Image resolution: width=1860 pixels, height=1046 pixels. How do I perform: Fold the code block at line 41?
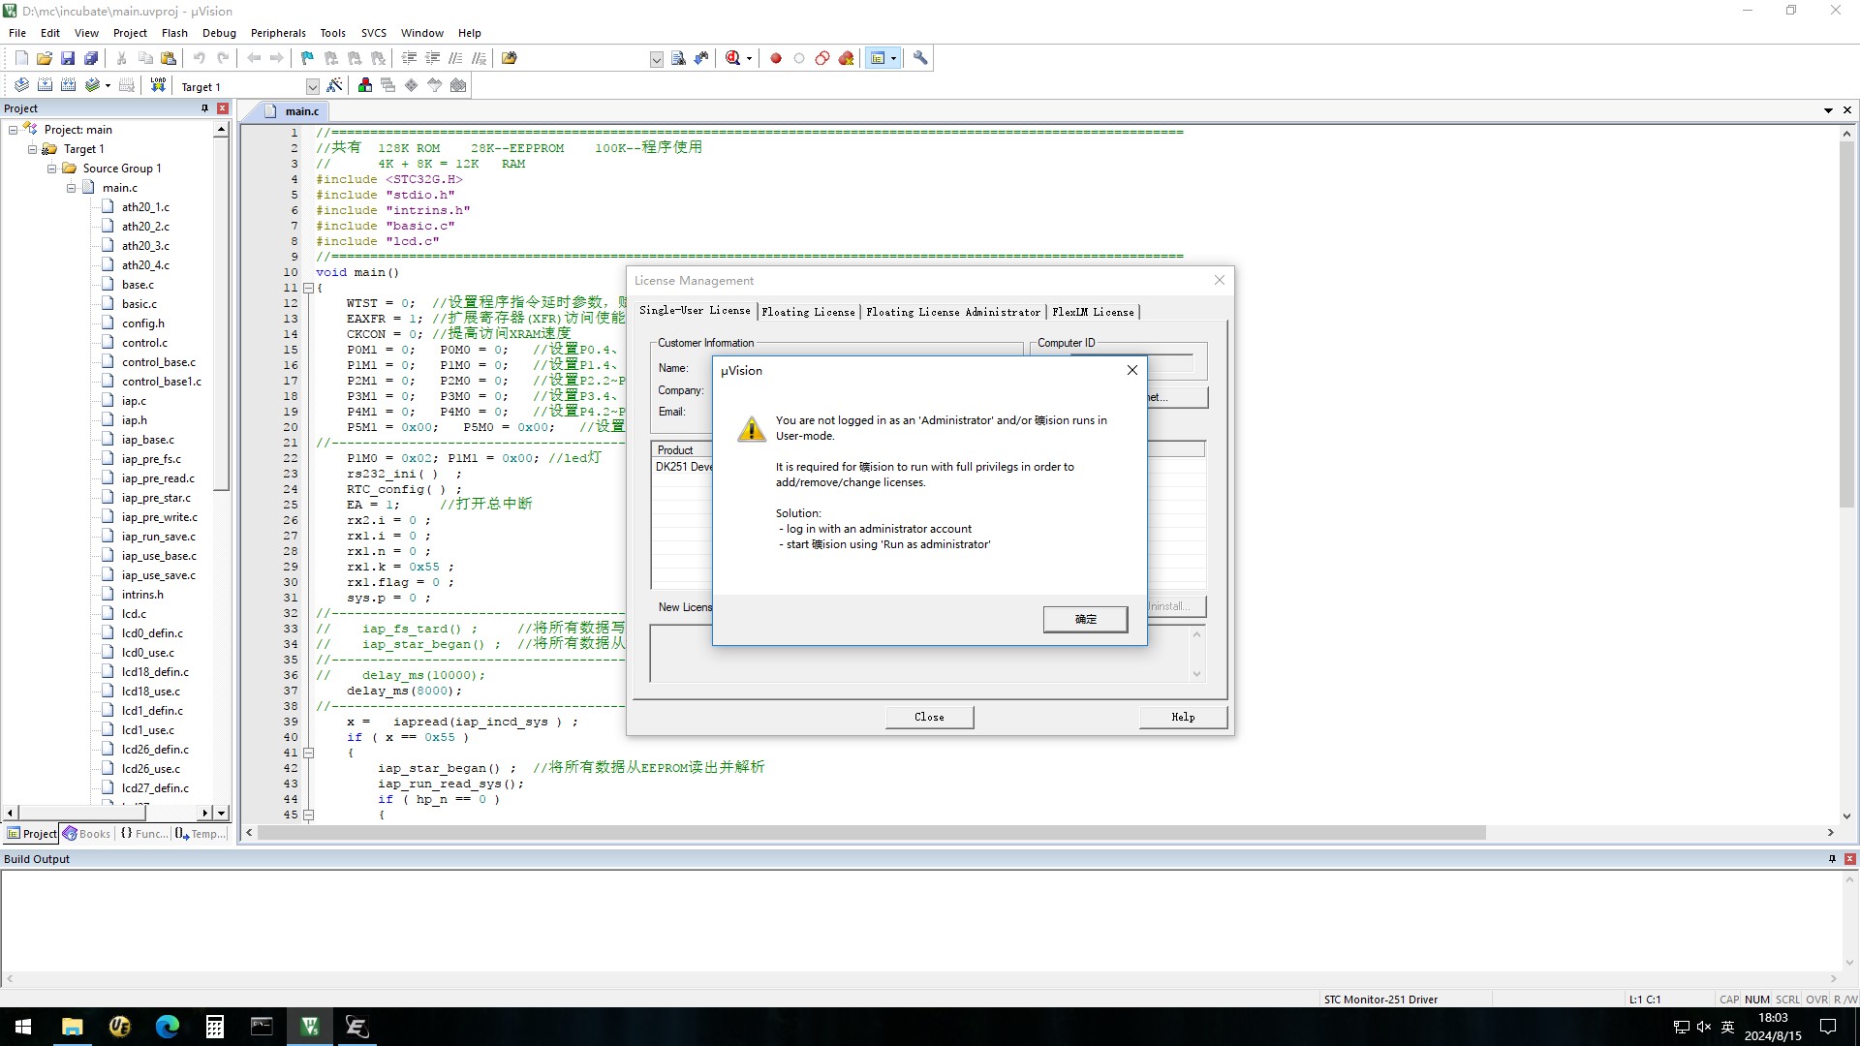tap(309, 753)
